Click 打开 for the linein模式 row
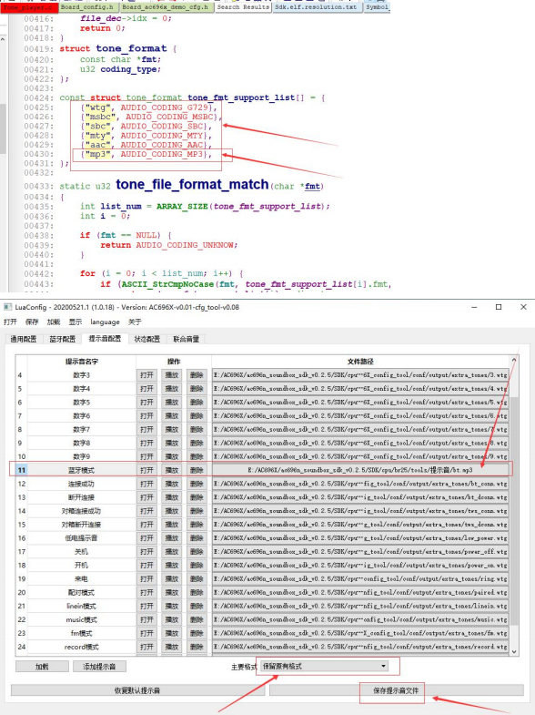This screenshot has width=535, height=715. [x=146, y=606]
